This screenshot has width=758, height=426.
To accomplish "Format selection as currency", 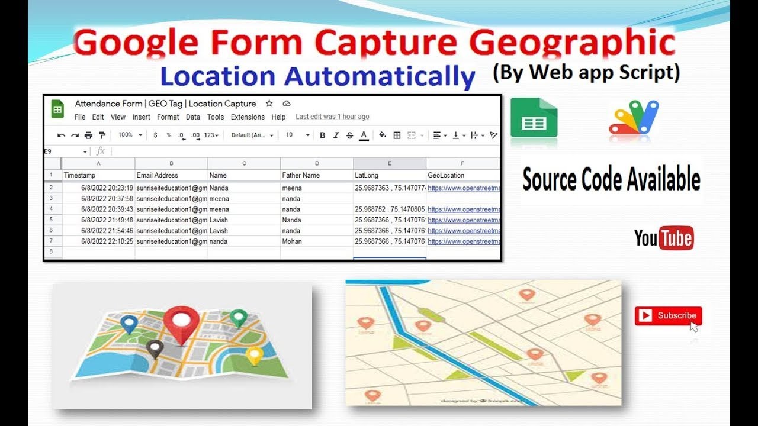I will (x=155, y=135).
